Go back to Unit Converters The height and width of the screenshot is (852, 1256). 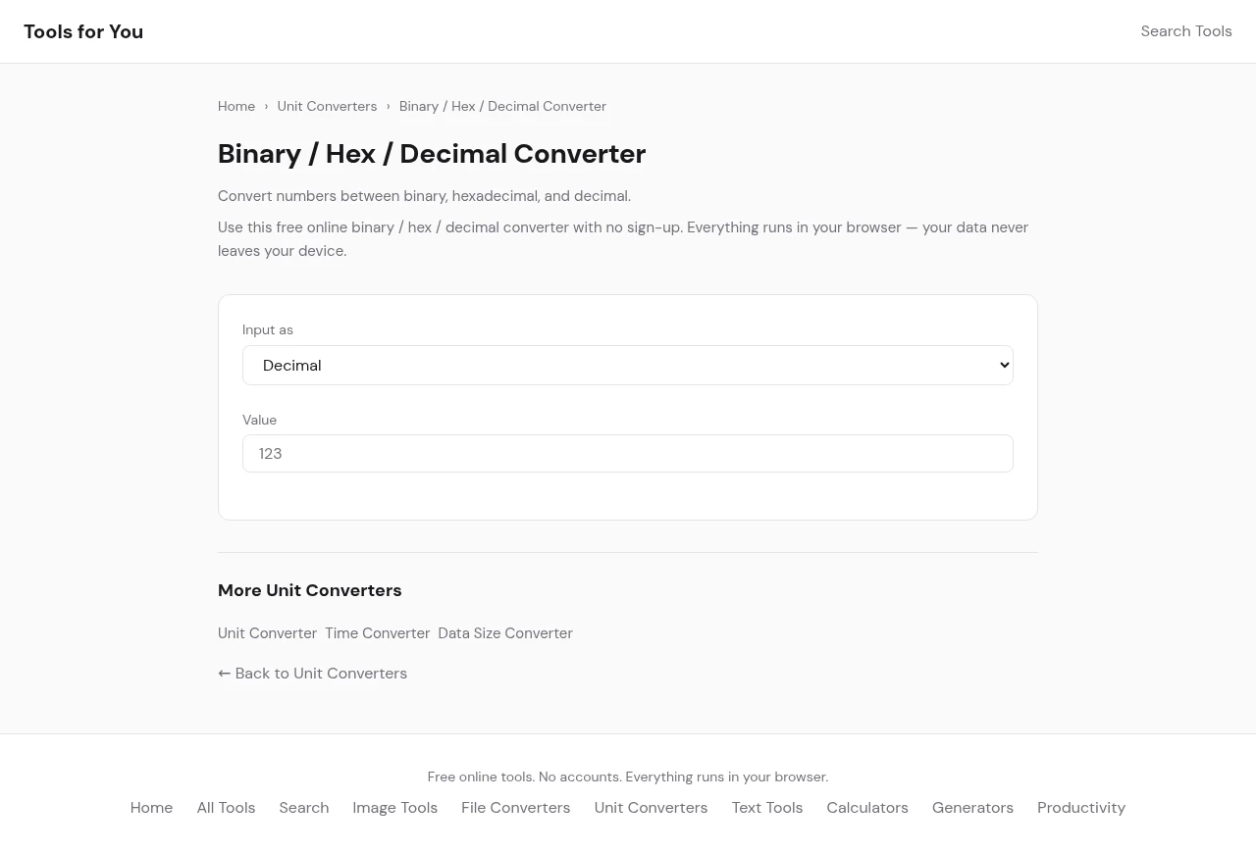[312, 674]
